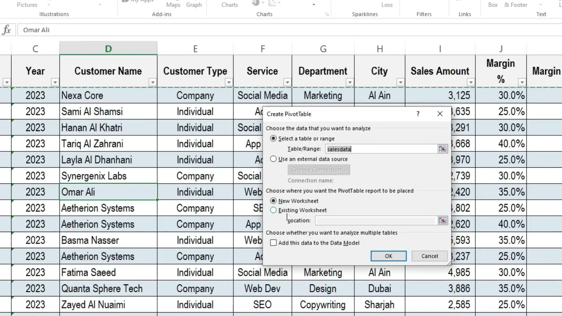Select the cell 'Hanan Al Khatri'
The image size is (562, 316).
pyautogui.click(x=108, y=128)
